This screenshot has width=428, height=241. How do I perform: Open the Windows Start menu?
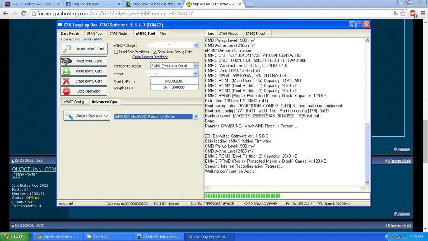click(x=15, y=237)
